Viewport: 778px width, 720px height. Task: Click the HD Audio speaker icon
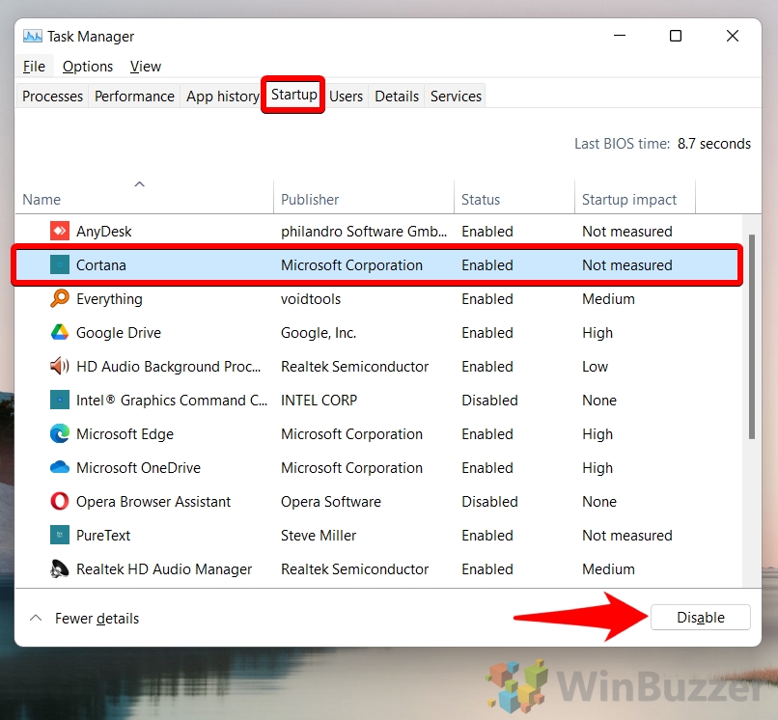60,367
